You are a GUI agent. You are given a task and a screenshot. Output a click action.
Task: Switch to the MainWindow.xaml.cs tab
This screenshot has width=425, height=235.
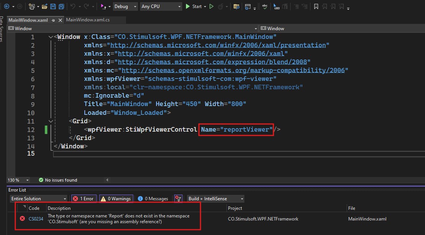click(88, 20)
